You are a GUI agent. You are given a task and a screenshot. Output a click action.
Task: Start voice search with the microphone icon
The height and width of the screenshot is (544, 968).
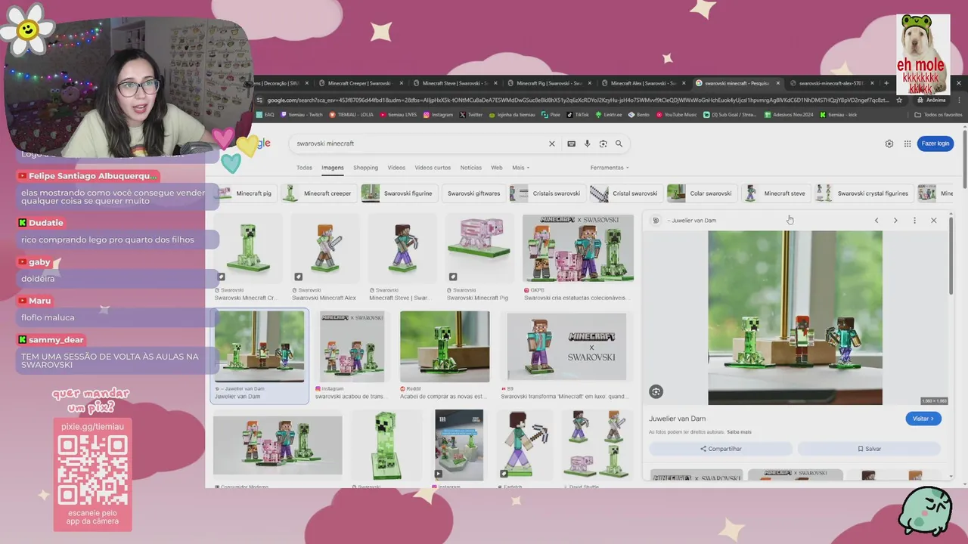pos(587,144)
